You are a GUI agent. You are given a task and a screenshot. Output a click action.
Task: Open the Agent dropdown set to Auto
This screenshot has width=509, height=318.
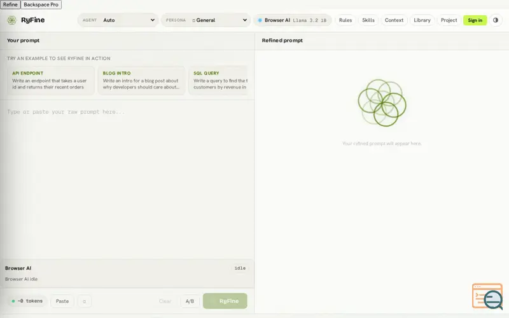[118, 20]
